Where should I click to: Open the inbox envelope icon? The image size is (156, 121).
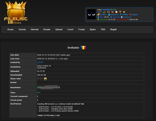[100, 12]
